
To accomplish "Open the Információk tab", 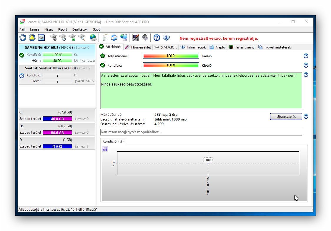I will pyautogui.click(x=193, y=47).
